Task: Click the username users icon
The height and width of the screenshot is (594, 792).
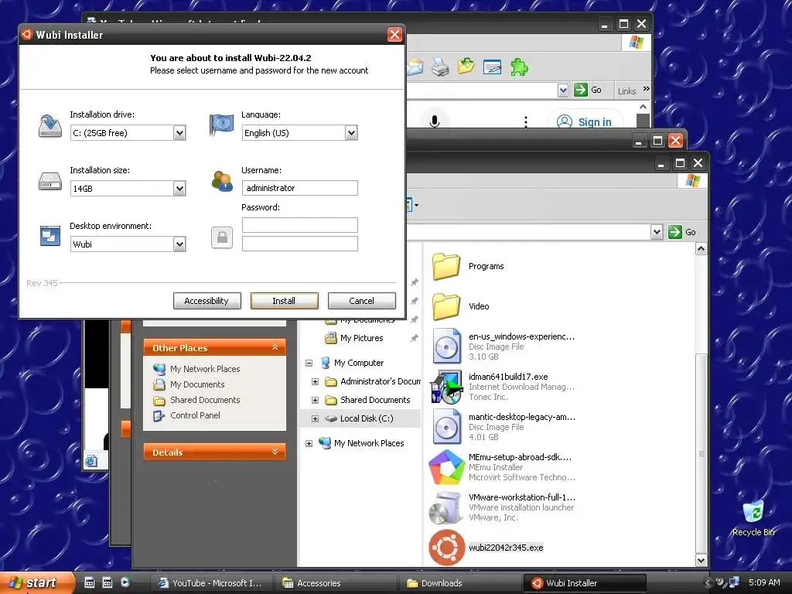Action: point(222,181)
